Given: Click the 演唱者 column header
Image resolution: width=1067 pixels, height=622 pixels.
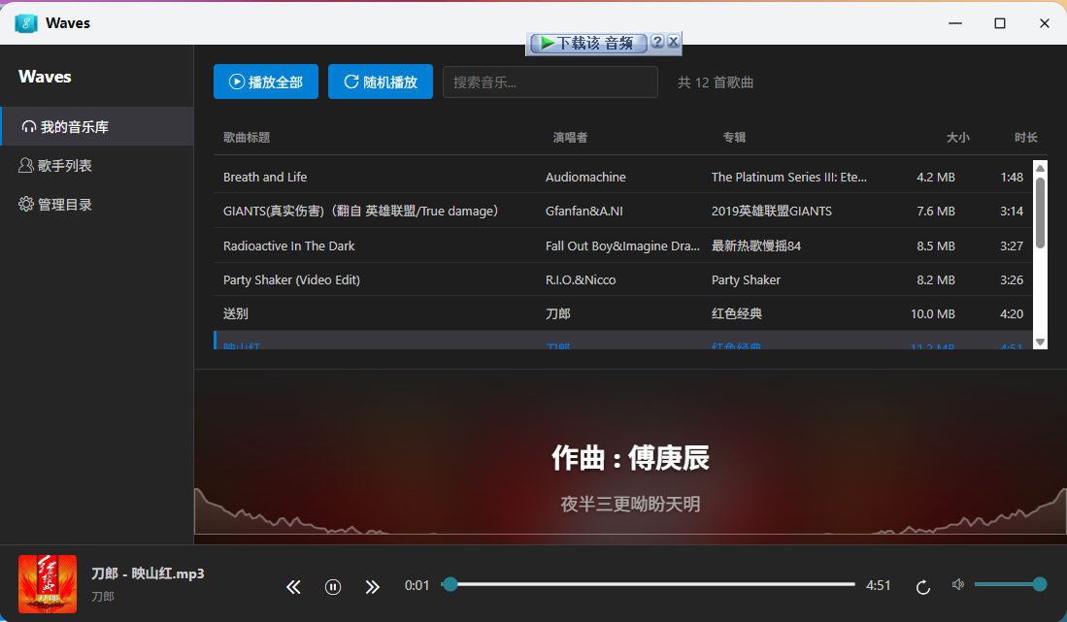Looking at the screenshot, I should [x=570, y=138].
